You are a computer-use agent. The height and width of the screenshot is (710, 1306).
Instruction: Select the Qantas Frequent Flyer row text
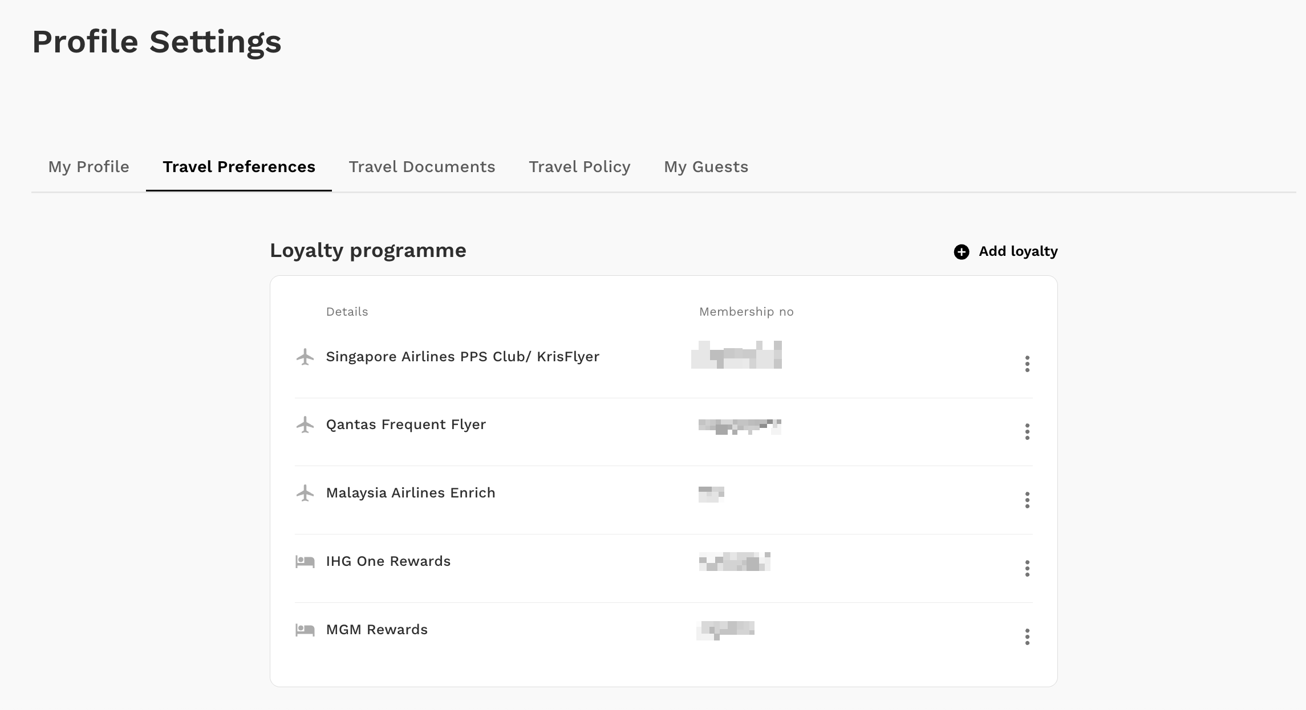point(405,425)
